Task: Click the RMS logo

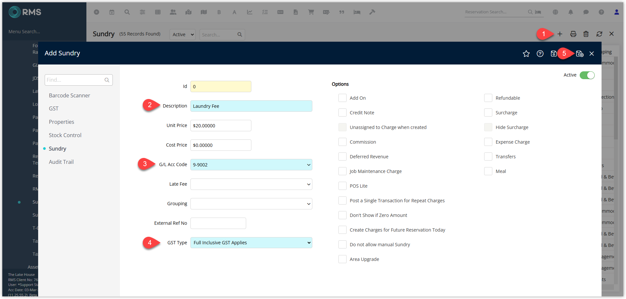Action: click(25, 12)
